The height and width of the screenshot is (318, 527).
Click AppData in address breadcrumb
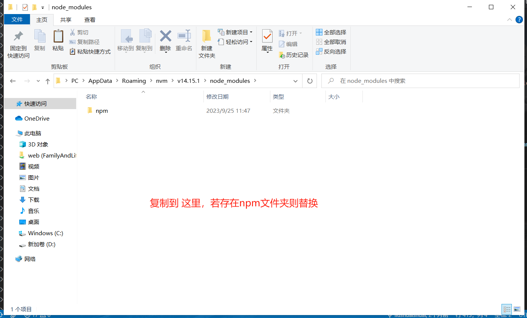click(100, 81)
